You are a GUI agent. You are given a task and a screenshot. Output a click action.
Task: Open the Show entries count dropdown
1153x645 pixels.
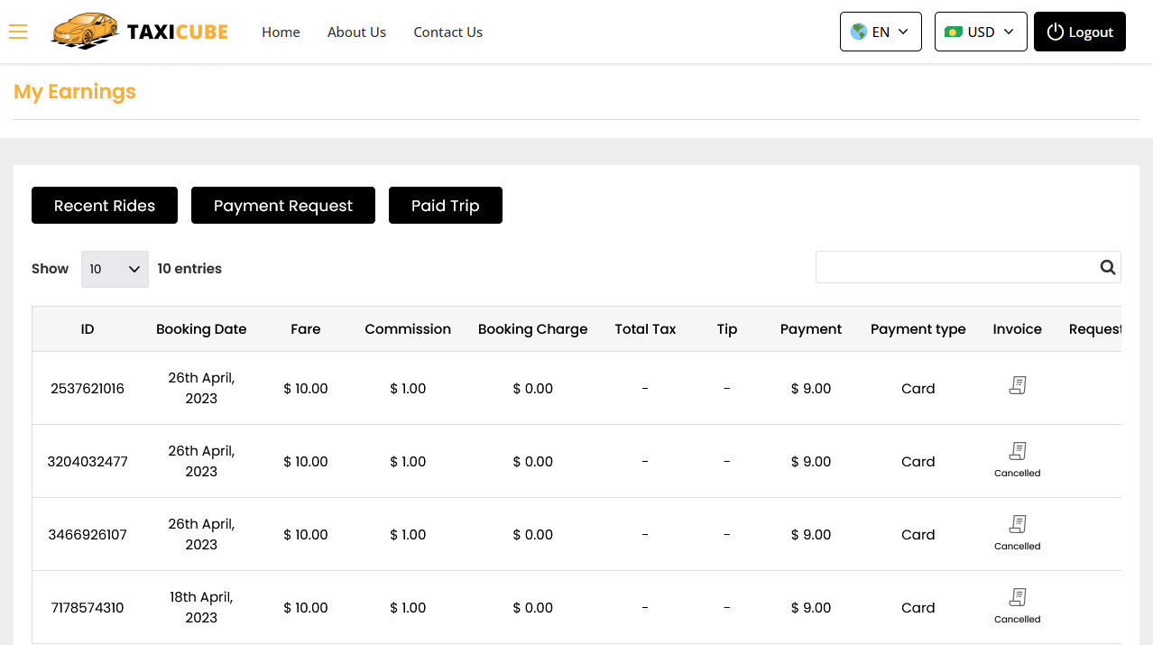(115, 269)
